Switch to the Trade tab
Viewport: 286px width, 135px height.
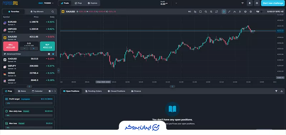click(65, 3)
